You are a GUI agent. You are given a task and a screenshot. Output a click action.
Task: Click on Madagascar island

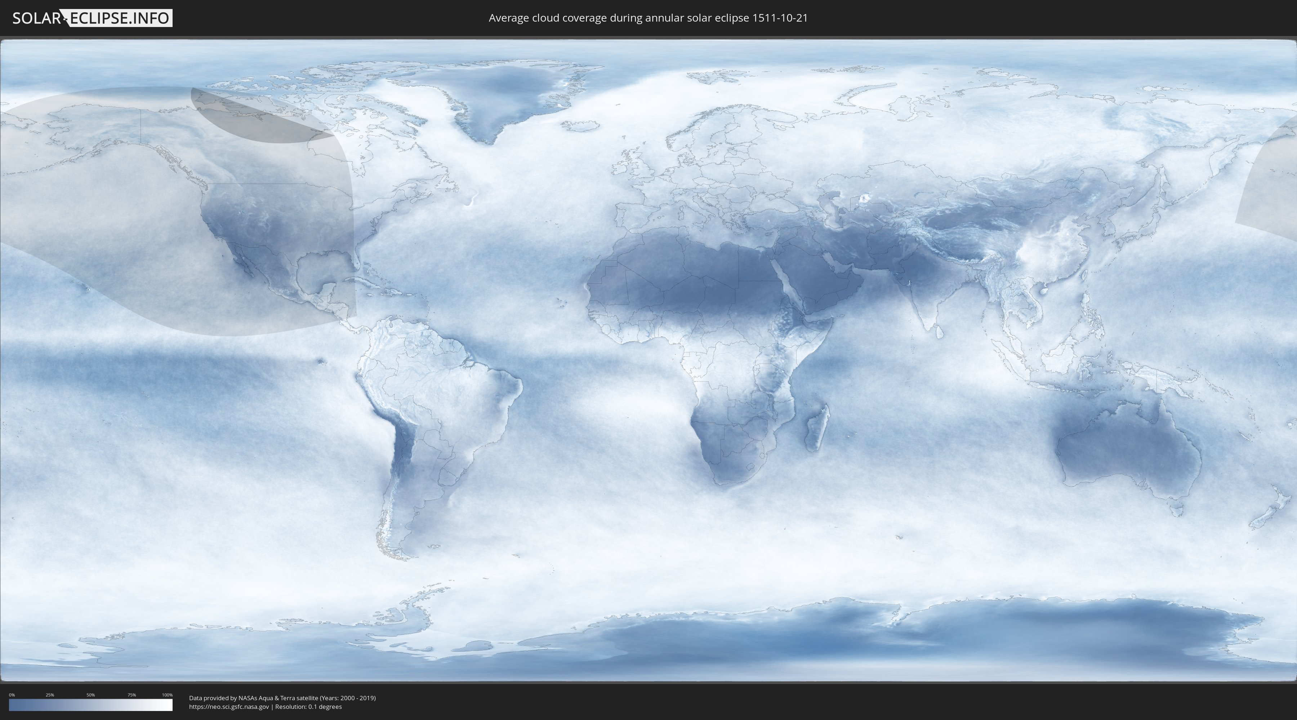[817, 429]
